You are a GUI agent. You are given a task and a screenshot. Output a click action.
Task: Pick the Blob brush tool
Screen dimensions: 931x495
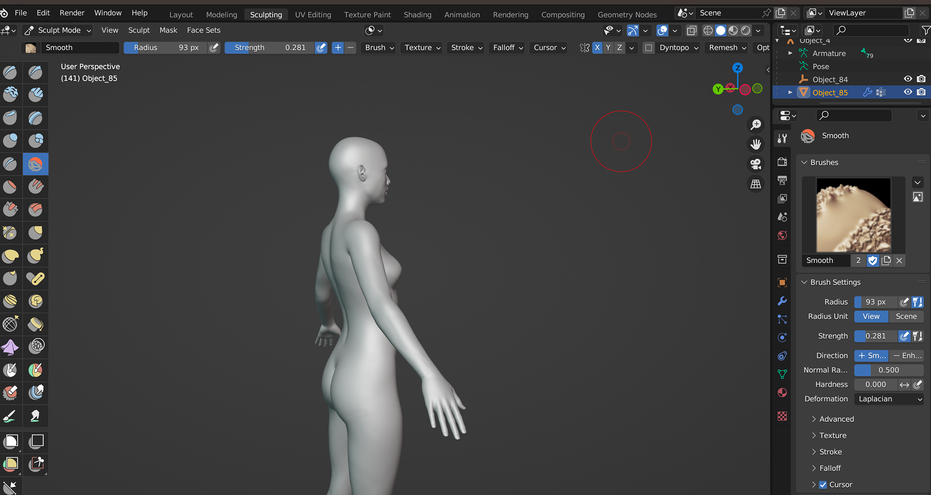[35, 141]
